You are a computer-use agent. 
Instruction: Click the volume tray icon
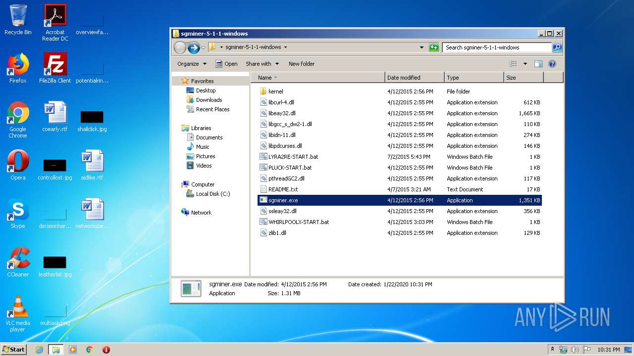(575, 350)
